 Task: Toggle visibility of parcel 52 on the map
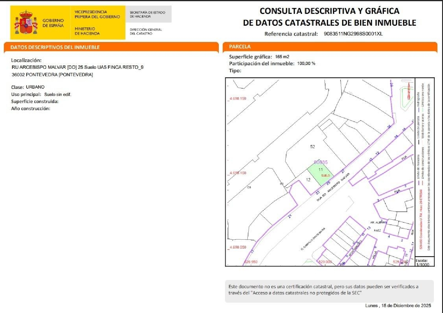point(313,146)
